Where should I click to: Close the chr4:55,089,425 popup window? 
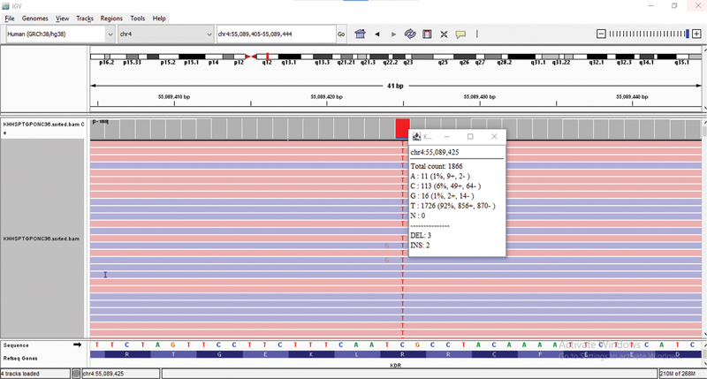(x=492, y=137)
